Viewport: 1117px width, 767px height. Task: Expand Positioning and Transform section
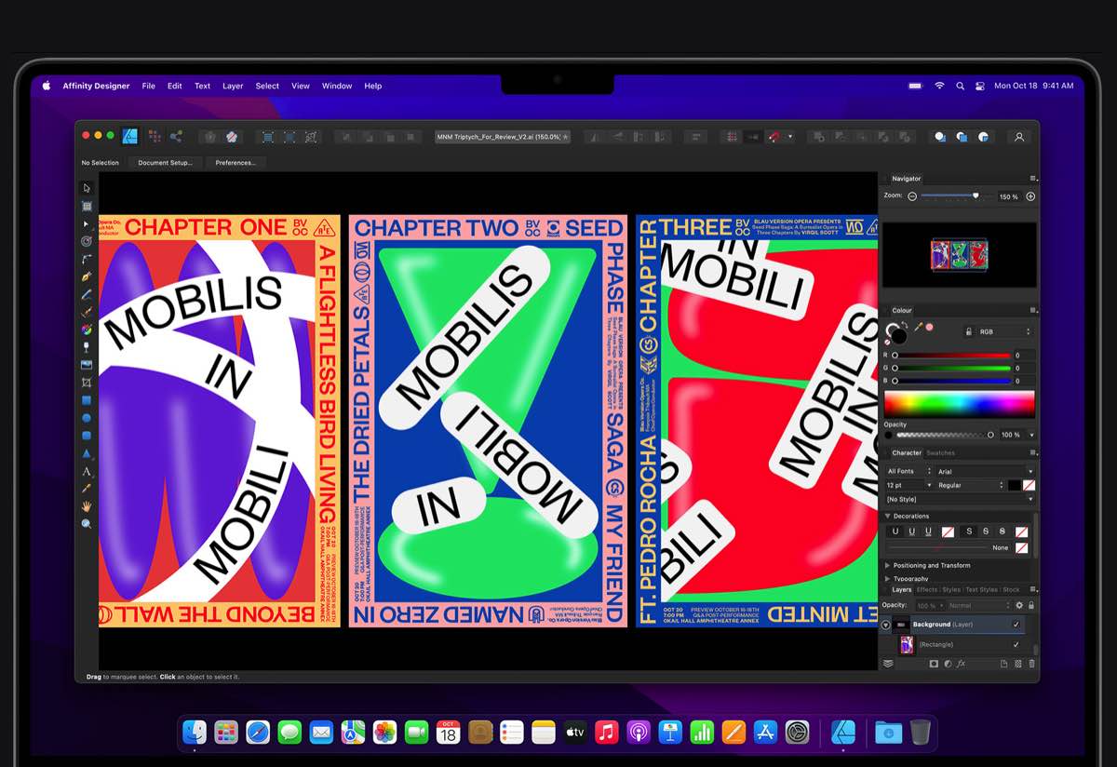[x=888, y=565]
